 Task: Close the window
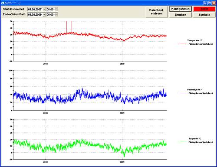pos(214,3)
